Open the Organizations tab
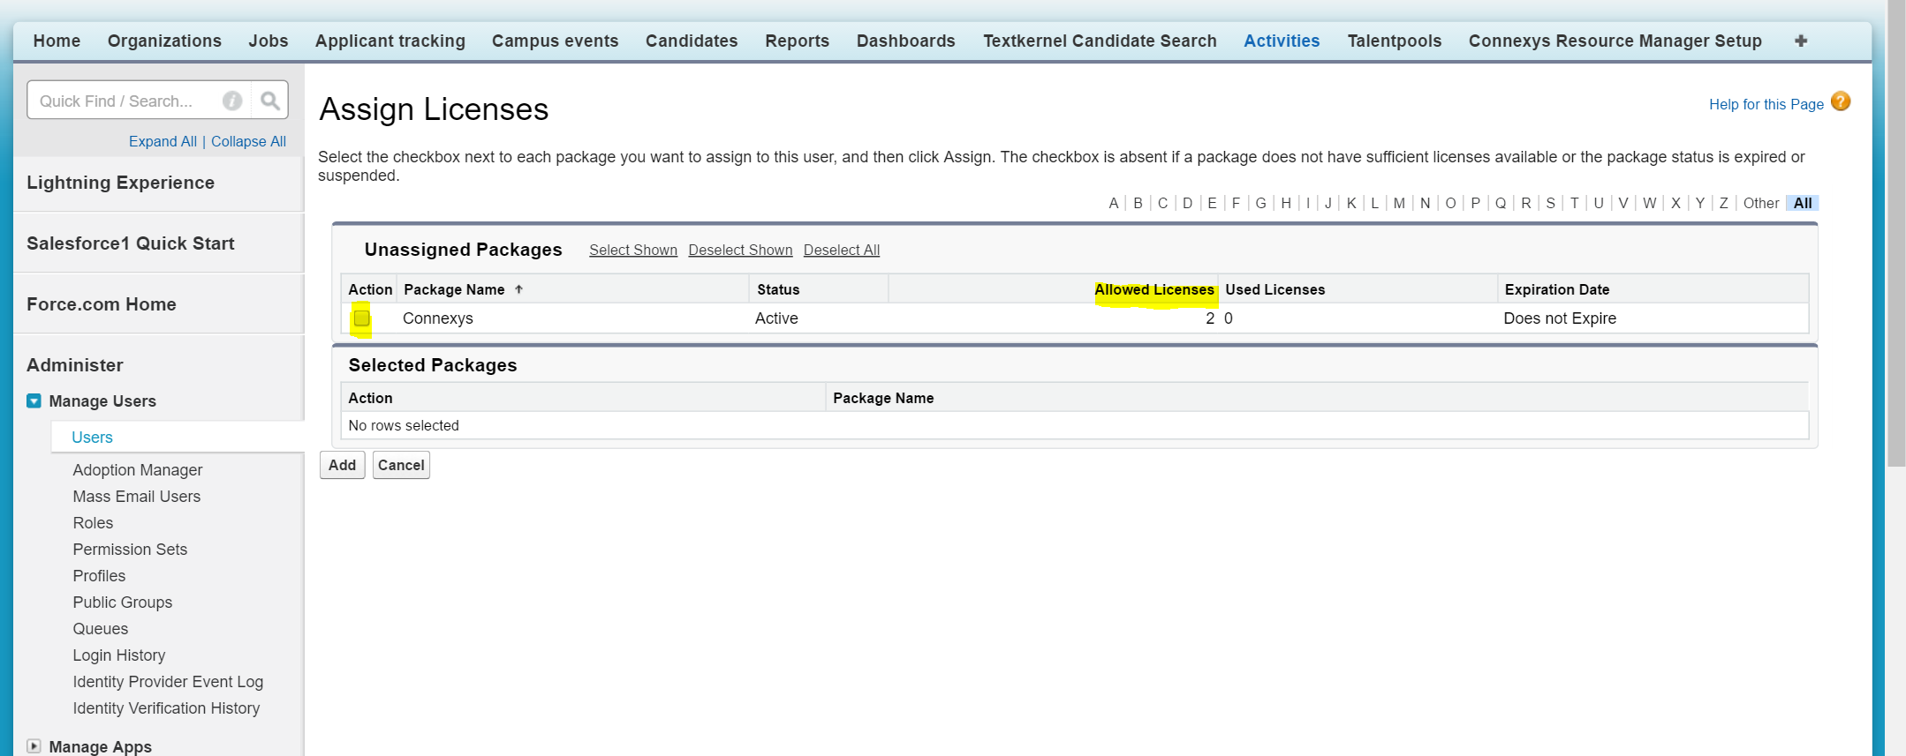The height and width of the screenshot is (756, 1906). pos(164,41)
